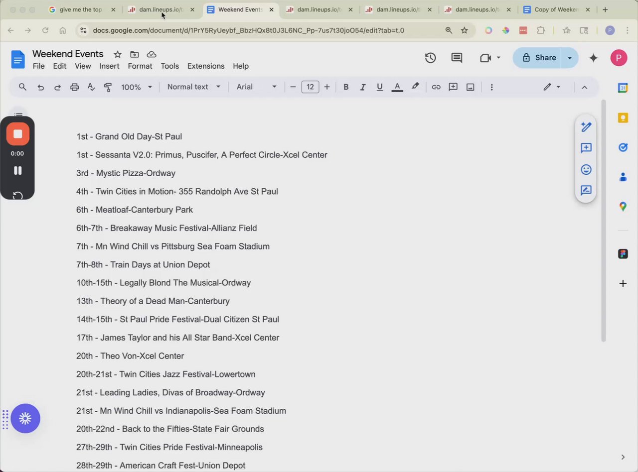The width and height of the screenshot is (638, 472).
Task: Add comment using floating margin button
Action: point(586,148)
